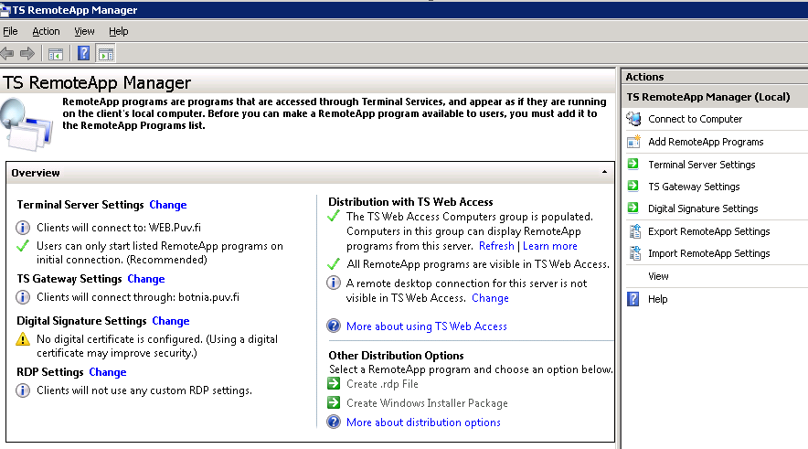Open More about distribution options link
Screen dimensions: 808x449
[x=423, y=422]
